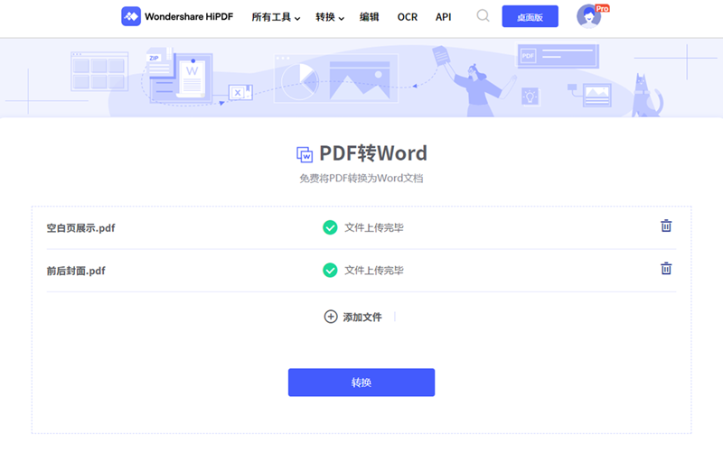Open the user profile avatar
This screenshot has width=723, height=451.
[x=588, y=17]
